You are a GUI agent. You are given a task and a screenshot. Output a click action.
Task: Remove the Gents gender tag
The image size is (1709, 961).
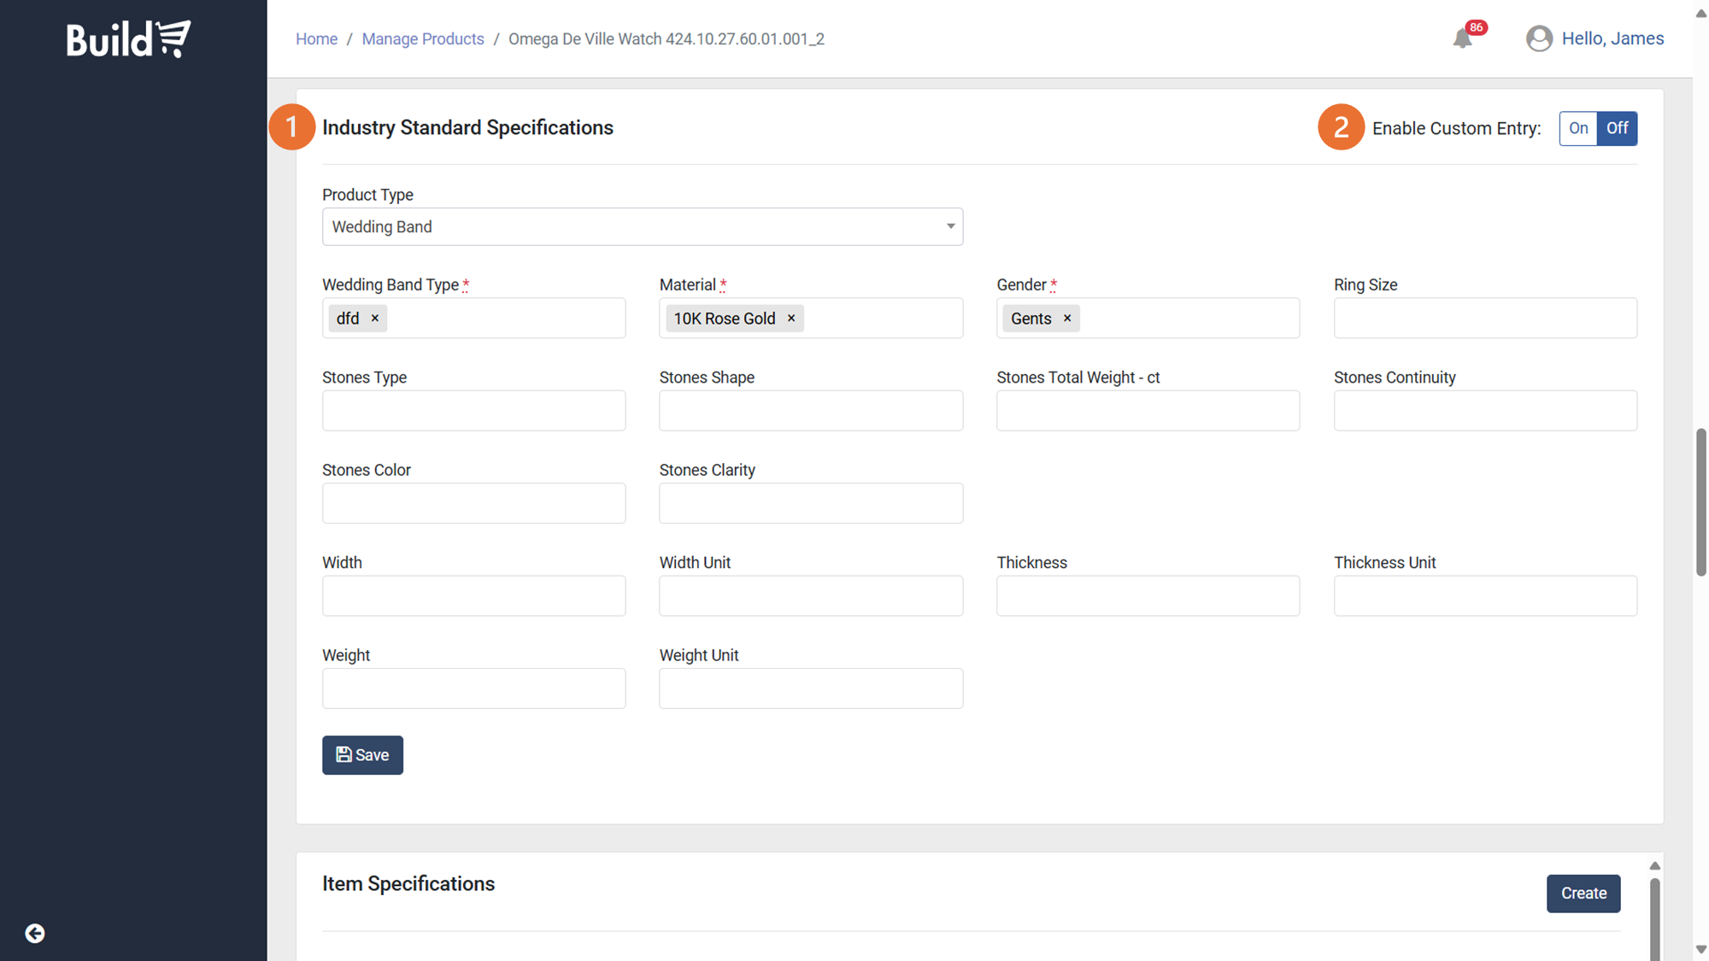point(1067,319)
